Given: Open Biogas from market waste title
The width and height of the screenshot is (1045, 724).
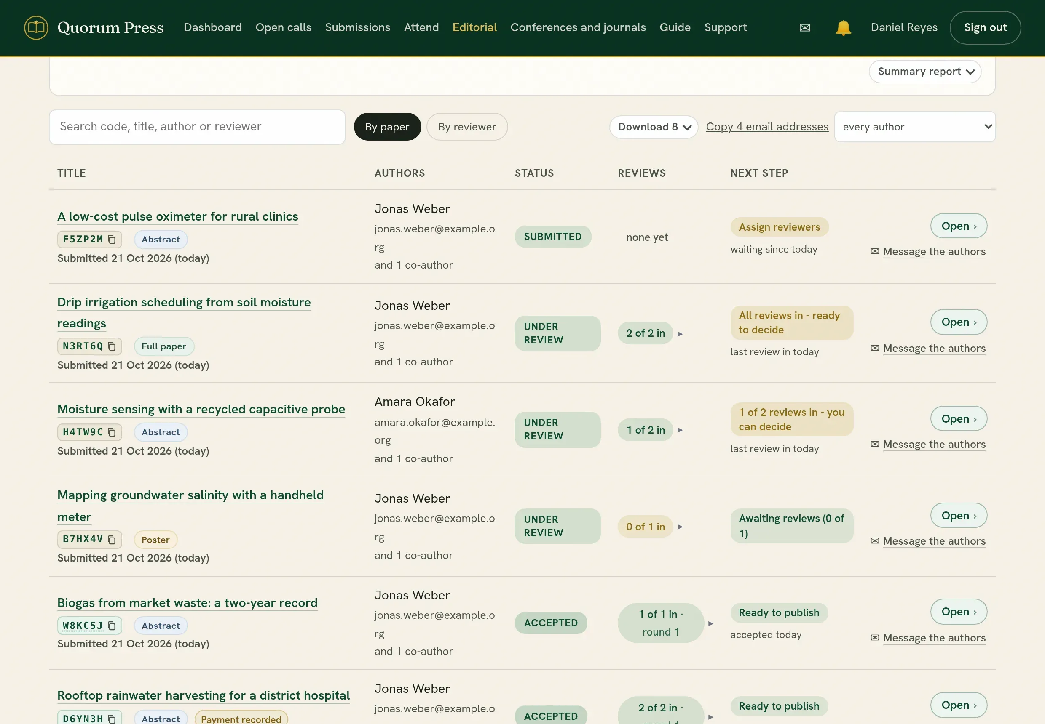Looking at the screenshot, I should coord(187,603).
